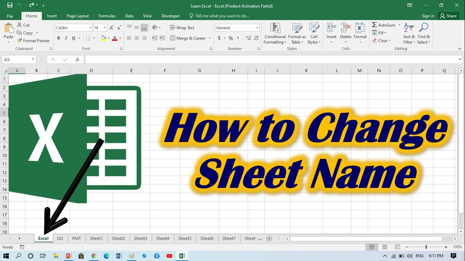Decrease font size with the small A
The height and width of the screenshot is (261, 465).
pos(119,28)
